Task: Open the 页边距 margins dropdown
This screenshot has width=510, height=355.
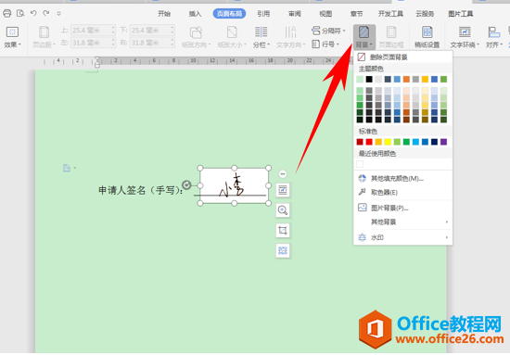Action: [x=44, y=37]
